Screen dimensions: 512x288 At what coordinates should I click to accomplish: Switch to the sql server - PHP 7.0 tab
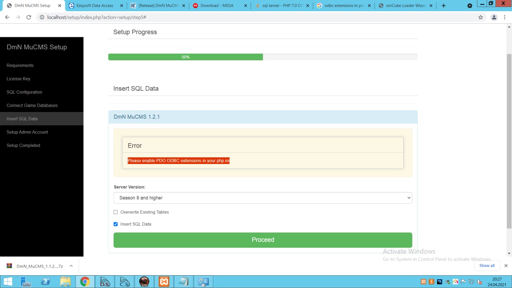[282, 6]
